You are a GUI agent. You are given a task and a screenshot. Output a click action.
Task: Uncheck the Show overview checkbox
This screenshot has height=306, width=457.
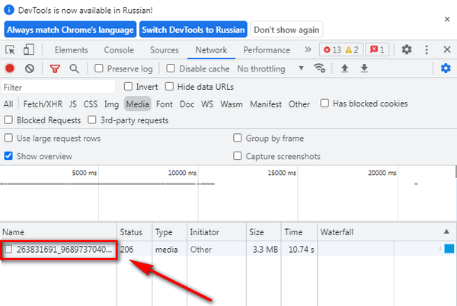click(x=9, y=156)
